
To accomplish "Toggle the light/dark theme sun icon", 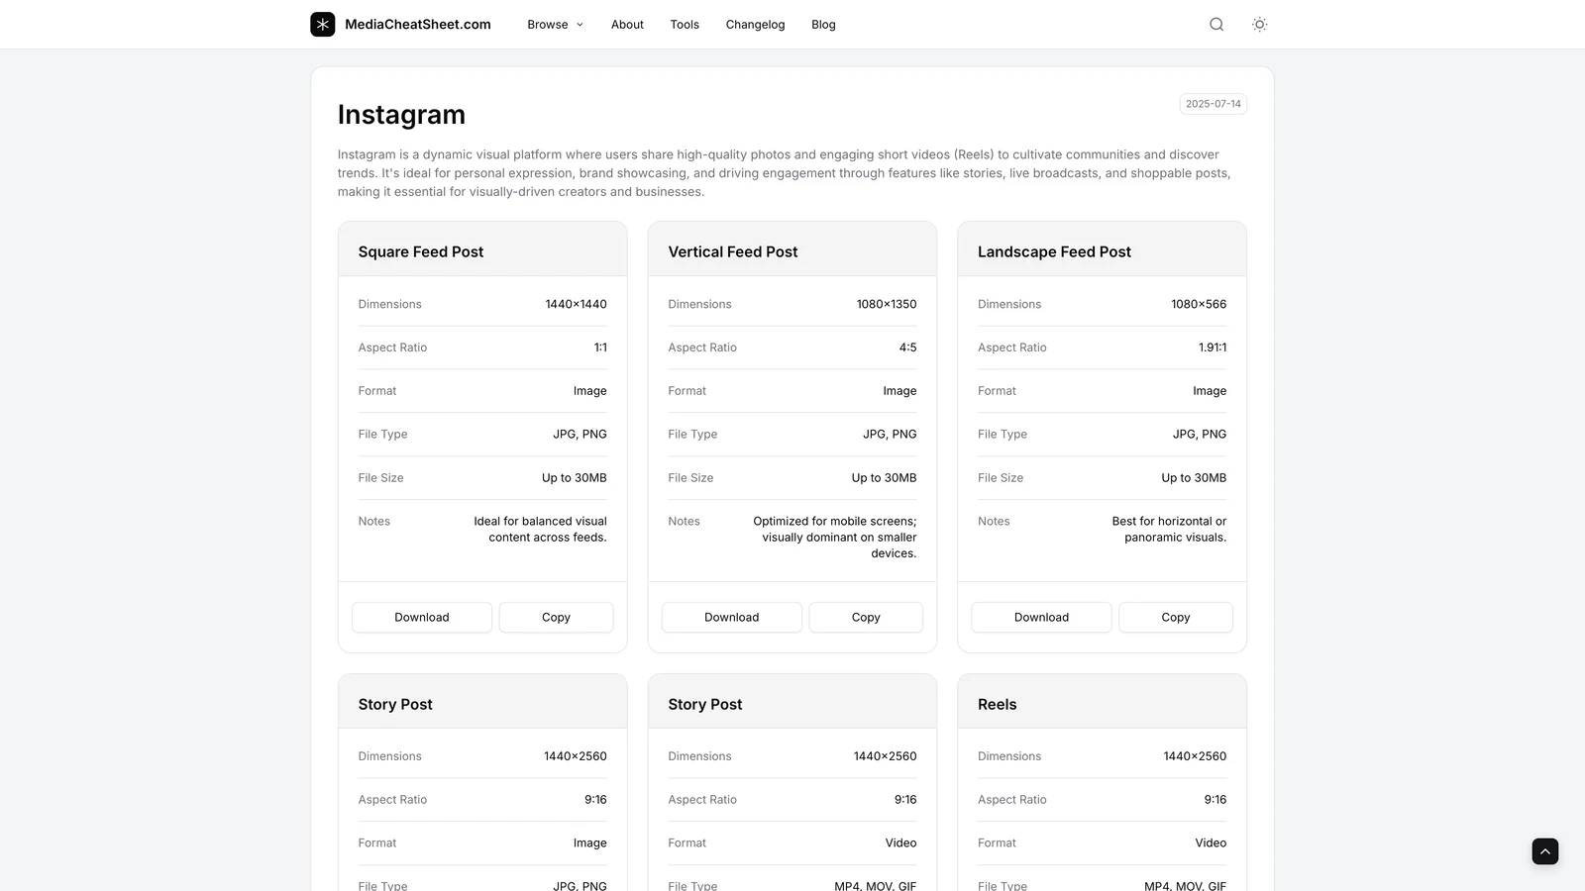I will click(1259, 25).
